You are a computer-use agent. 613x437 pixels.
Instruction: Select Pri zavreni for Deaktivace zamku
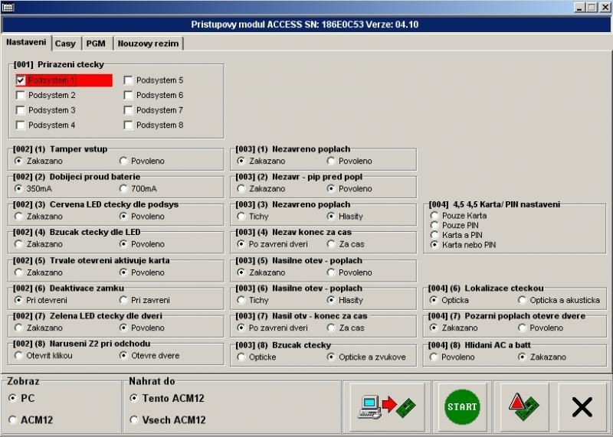click(124, 300)
